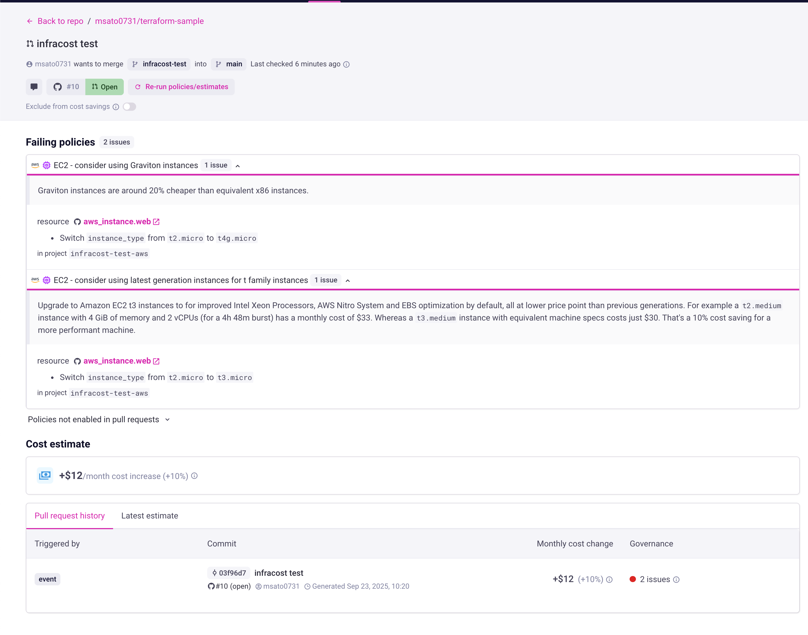
Task: Click the infracost test commit message
Action: coord(279,573)
